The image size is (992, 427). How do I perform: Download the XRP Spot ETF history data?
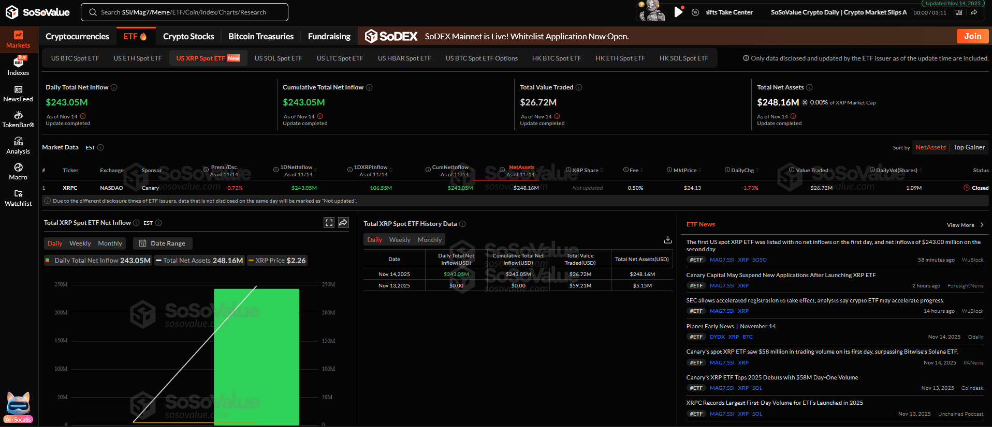point(668,240)
